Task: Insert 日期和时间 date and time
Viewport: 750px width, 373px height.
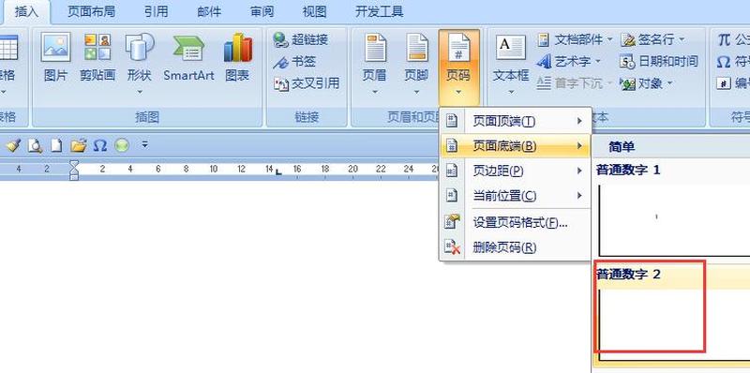Action: click(x=659, y=62)
